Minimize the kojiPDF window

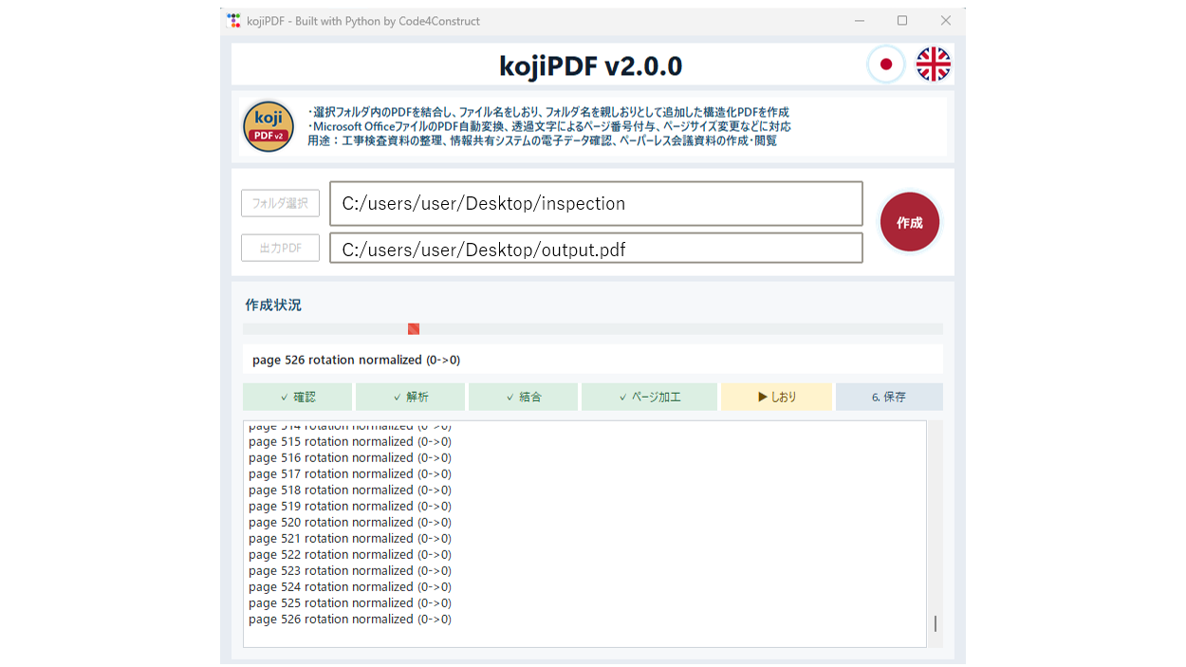859,21
